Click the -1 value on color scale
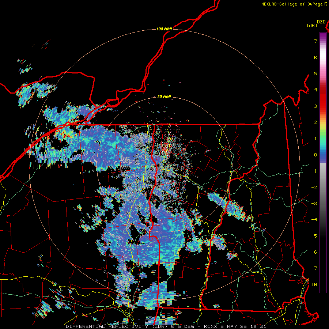The height and width of the screenshot is (329, 329). (314, 171)
